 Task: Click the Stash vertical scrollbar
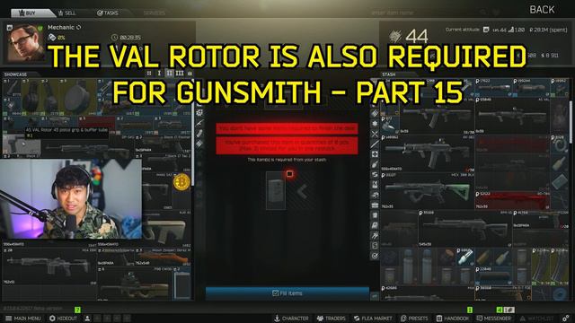pos(571,122)
